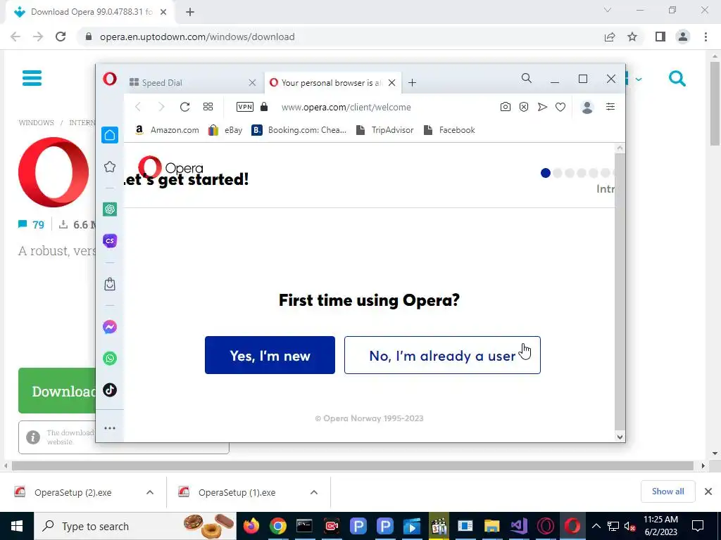The height and width of the screenshot is (540, 721).
Task: Open Uptodown search magnifier
Action: [x=677, y=79]
